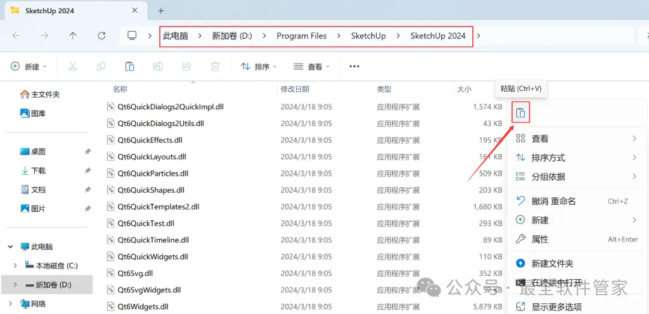Sort by 名称 column header
649x314 pixels.
[120, 89]
